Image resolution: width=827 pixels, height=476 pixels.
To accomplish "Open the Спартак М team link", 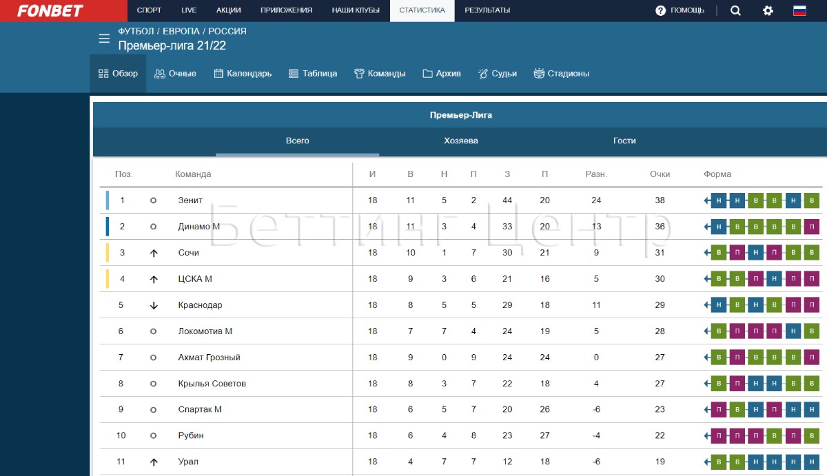I will [x=200, y=410].
